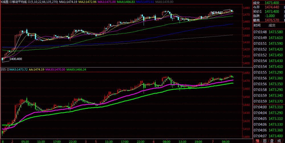This screenshot has height=143, width=285.
Task: Click the 22:30 time axis label
Action: [73, 141]
